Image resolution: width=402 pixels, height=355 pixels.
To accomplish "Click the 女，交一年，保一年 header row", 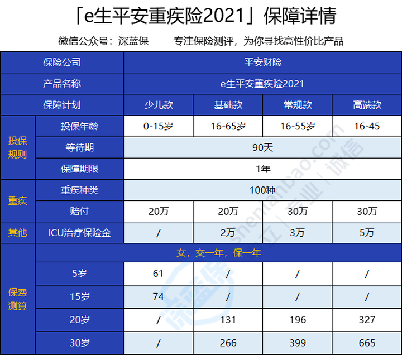I will pos(219,253).
